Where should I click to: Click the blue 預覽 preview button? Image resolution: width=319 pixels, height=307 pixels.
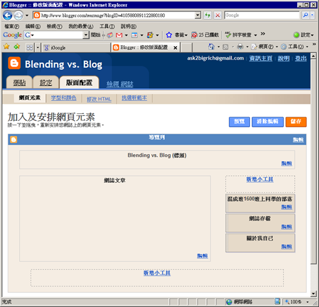click(x=239, y=122)
